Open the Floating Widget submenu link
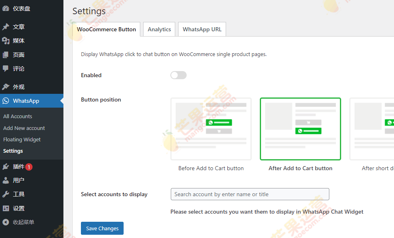The height and width of the screenshot is (238, 394). [x=22, y=139]
